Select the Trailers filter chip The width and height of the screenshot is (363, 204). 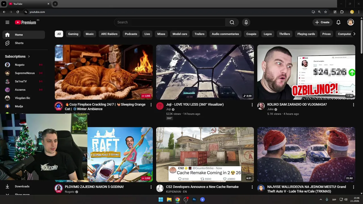point(199,34)
